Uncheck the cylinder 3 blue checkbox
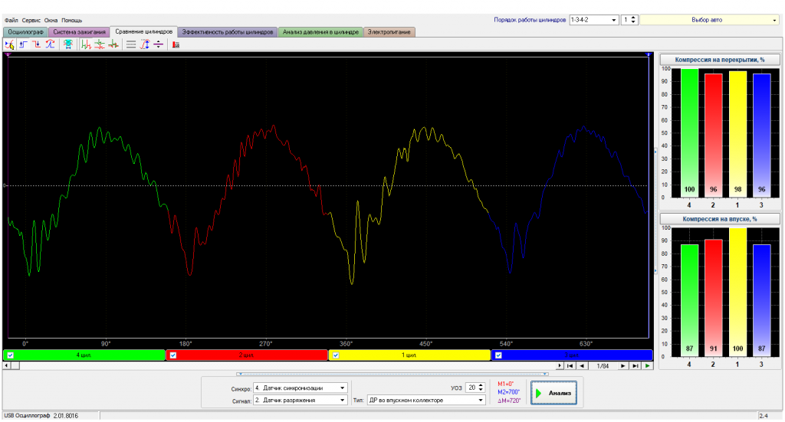Image resolution: width=785 pixels, height=422 pixels. 498,355
